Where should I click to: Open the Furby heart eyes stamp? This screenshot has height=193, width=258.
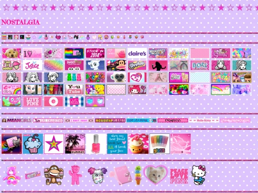click(95, 102)
